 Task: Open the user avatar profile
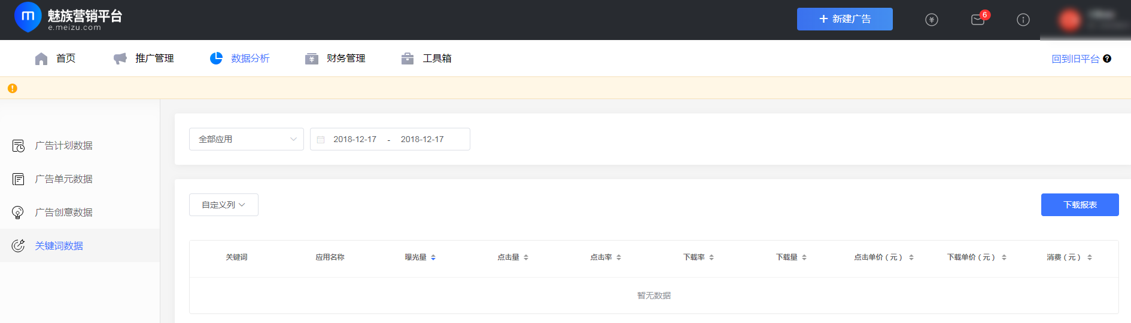1069,20
